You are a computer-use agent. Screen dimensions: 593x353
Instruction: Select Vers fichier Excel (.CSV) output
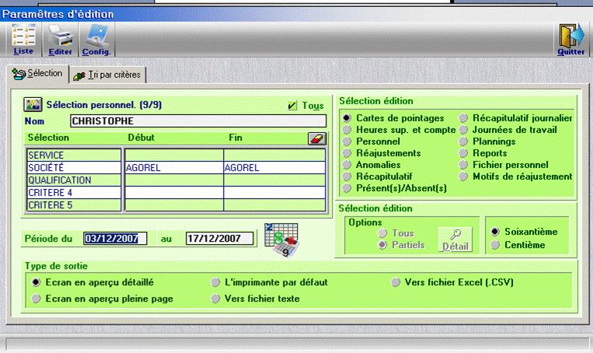(396, 282)
